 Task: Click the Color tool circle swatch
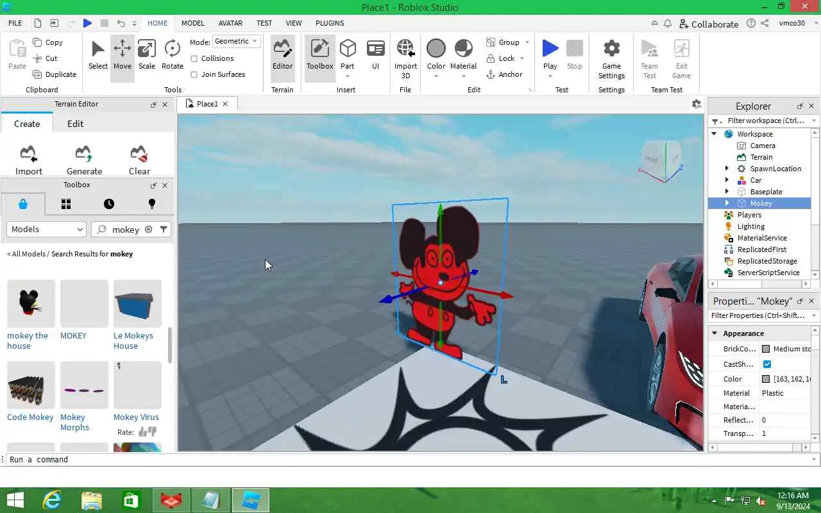click(x=436, y=49)
